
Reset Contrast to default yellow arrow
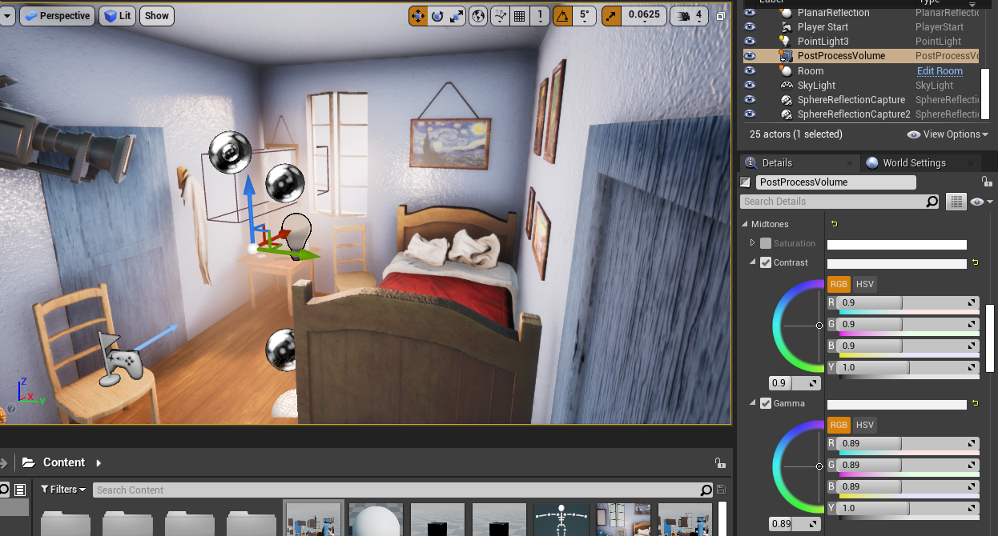point(975,262)
